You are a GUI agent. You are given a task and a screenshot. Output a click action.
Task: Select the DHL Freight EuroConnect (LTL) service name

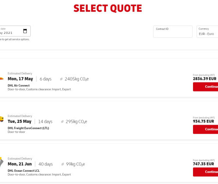coord(28,128)
